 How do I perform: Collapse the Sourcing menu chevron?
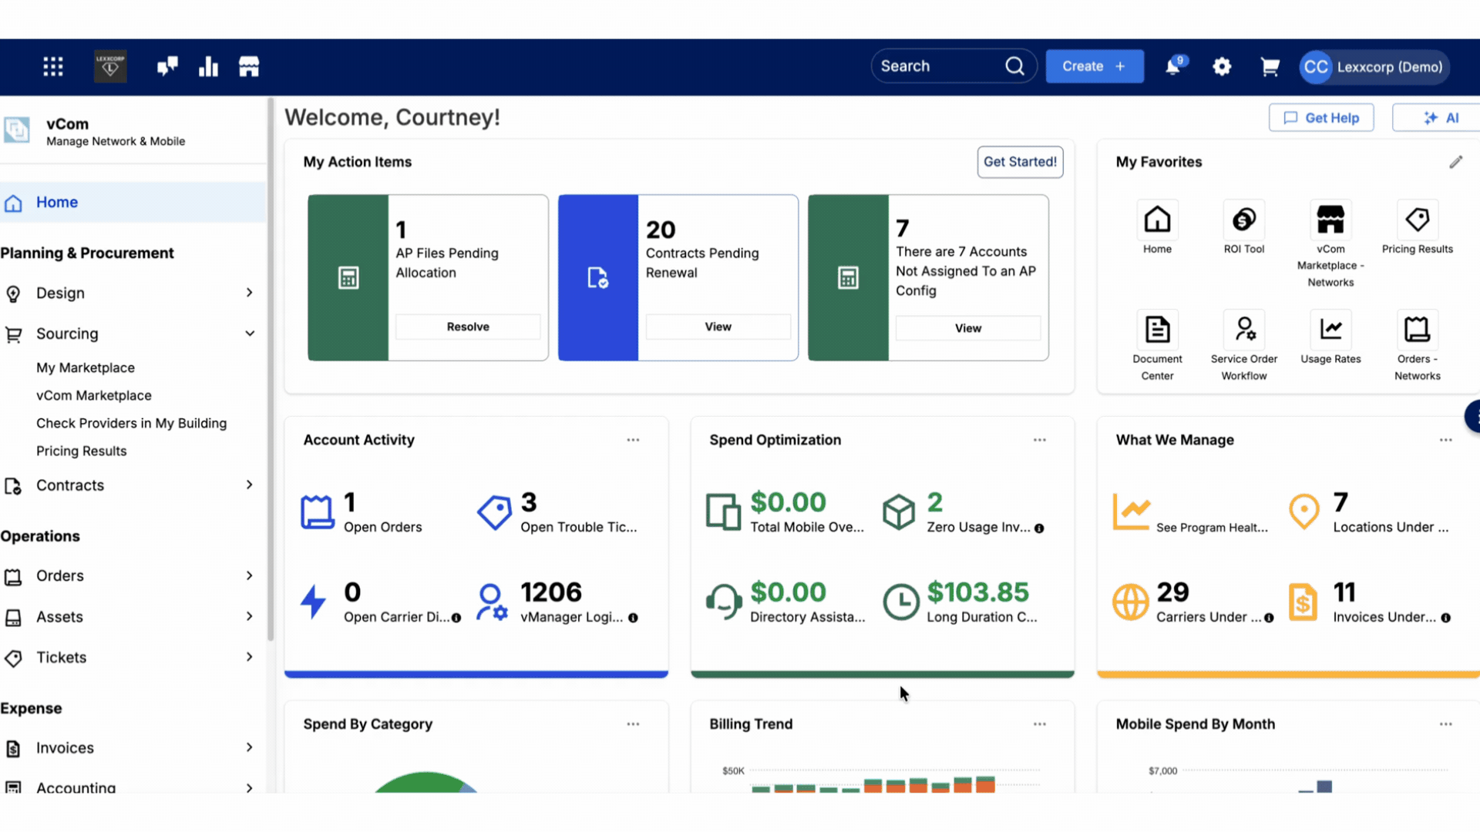click(250, 334)
